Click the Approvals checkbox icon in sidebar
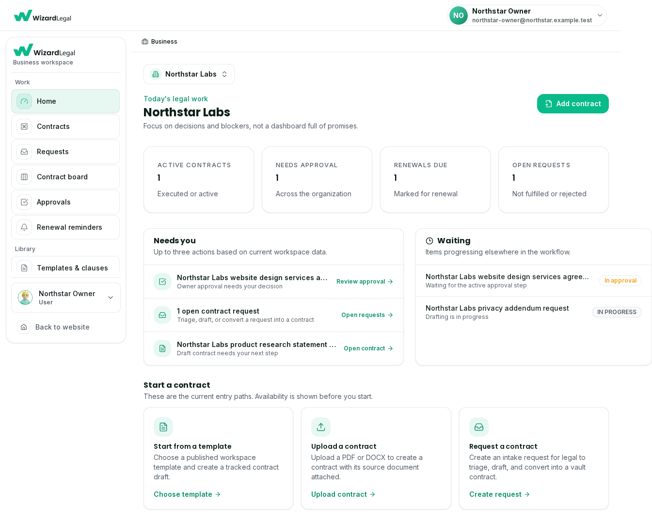The height and width of the screenshot is (521, 652). [24, 202]
